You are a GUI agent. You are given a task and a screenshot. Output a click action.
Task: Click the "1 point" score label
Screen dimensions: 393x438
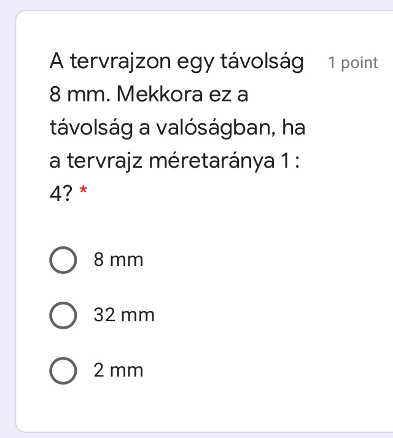point(352,63)
